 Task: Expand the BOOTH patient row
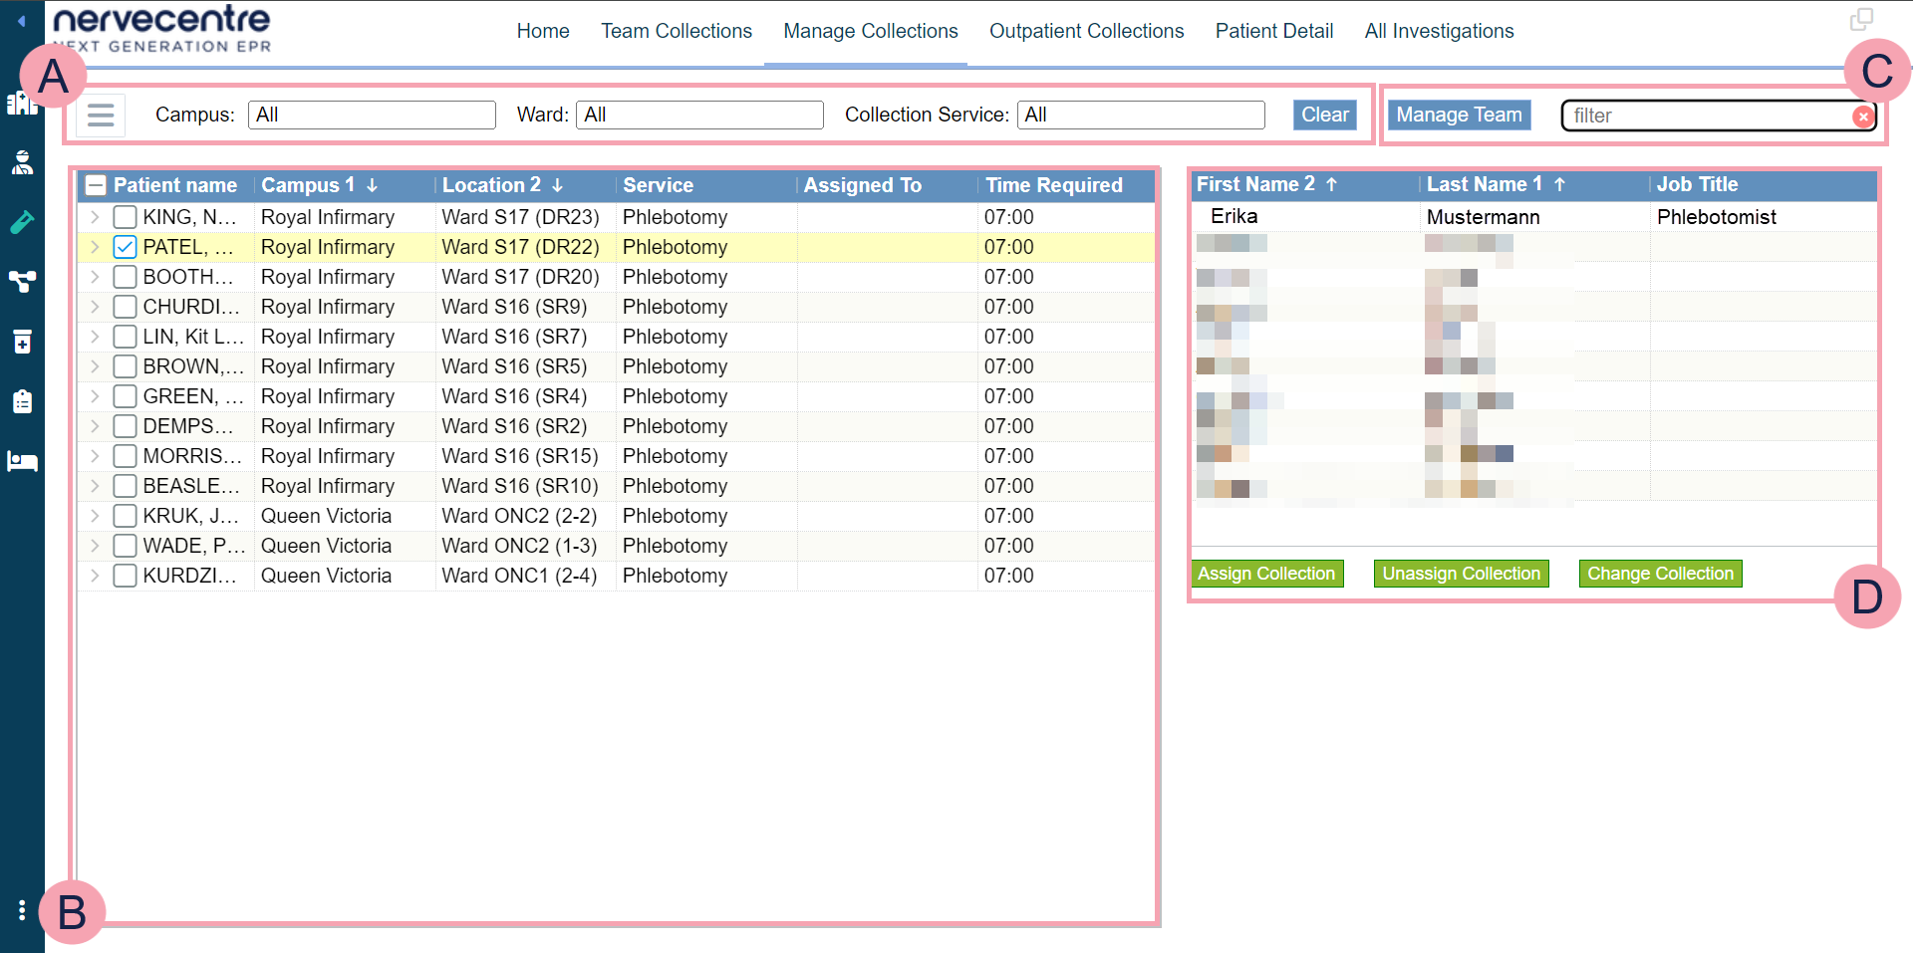pyautogui.click(x=95, y=277)
